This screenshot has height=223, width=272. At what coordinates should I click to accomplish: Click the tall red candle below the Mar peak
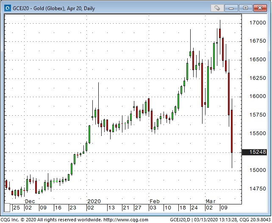[x=229, y=94]
